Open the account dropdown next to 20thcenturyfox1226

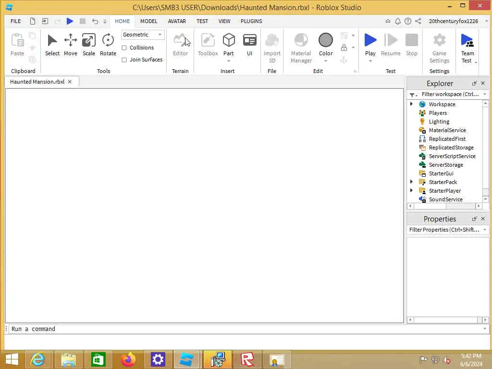(486, 21)
